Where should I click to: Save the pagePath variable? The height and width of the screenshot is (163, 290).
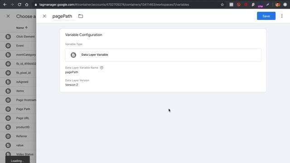pos(266,16)
